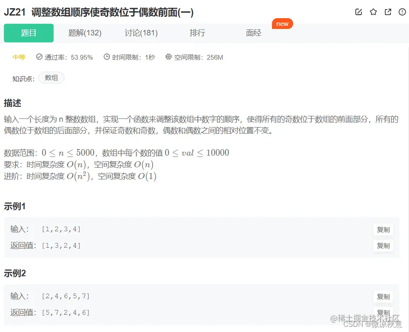409x332 pixels.
Task: Click the checkmark icon beside 通过率
Action: [x=39, y=57]
